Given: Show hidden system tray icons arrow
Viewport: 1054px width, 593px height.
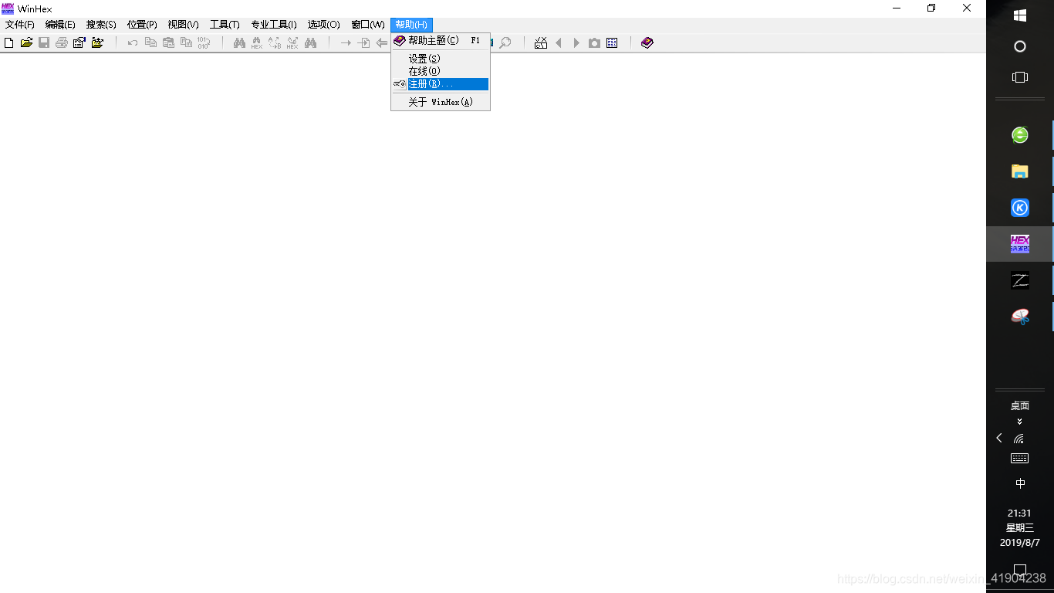Looking at the screenshot, I should click(x=999, y=439).
